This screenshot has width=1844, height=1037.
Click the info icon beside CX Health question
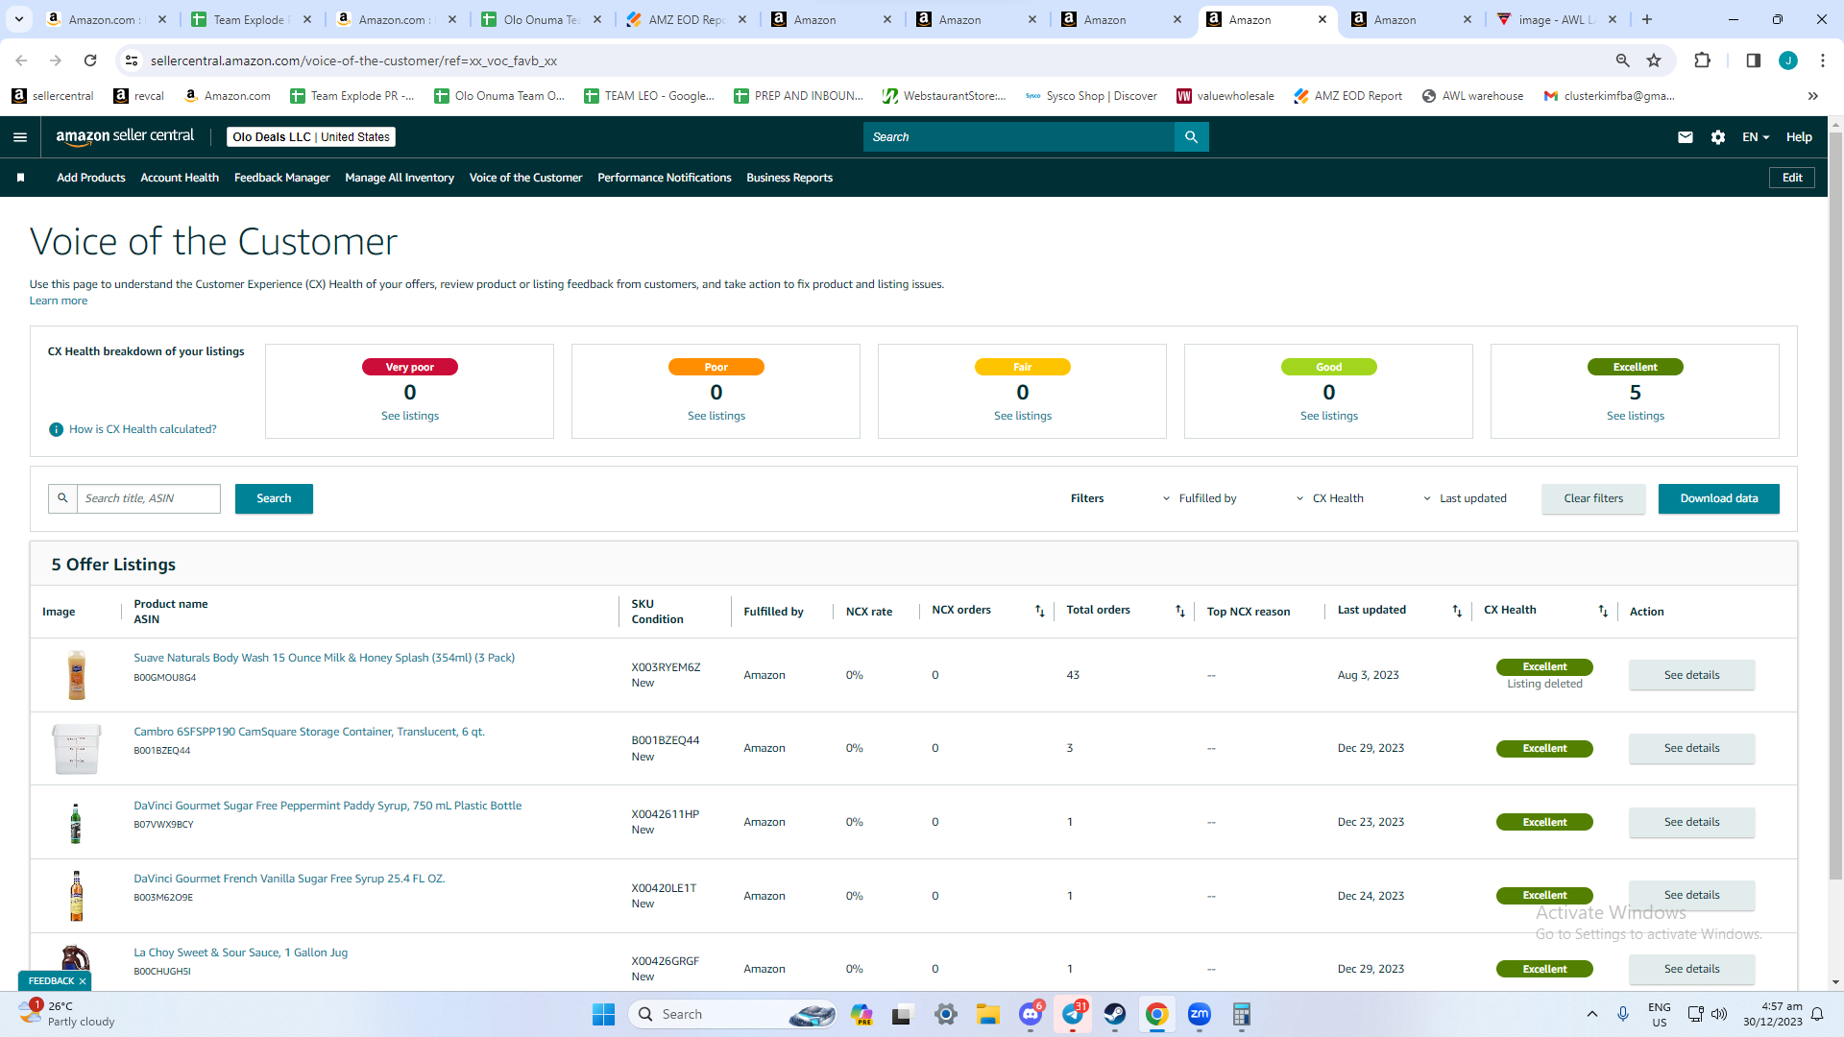(56, 429)
